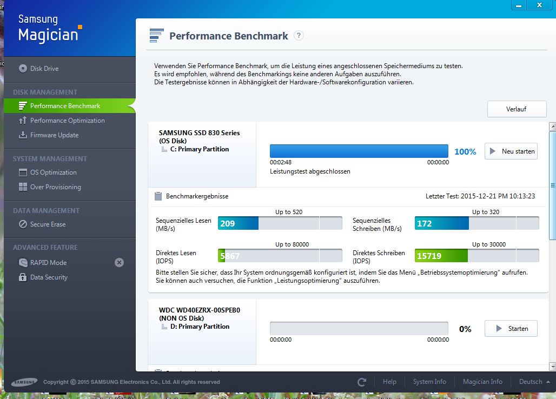
Task: Click the Direktes Schreiben 15719 result bar
Action: click(476, 256)
